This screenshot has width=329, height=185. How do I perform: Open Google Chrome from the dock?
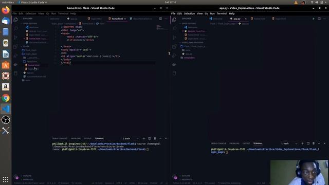pyautogui.click(x=6, y=98)
